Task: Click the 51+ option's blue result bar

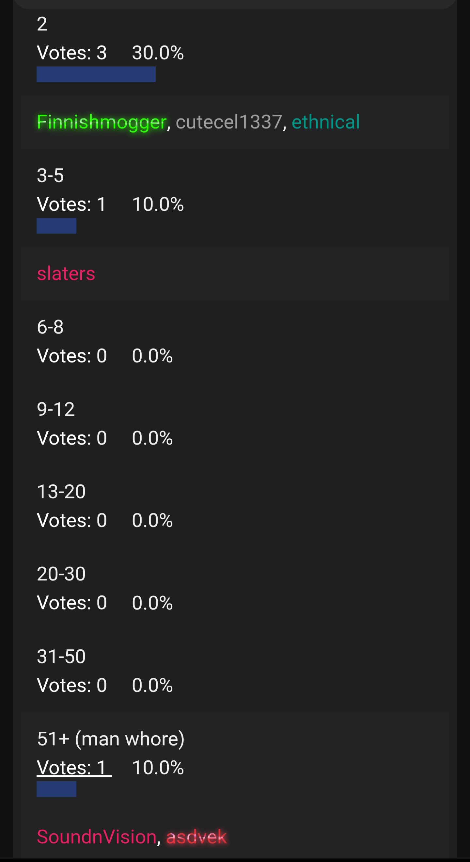Action: pyautogui.click(x=56, y=789)
